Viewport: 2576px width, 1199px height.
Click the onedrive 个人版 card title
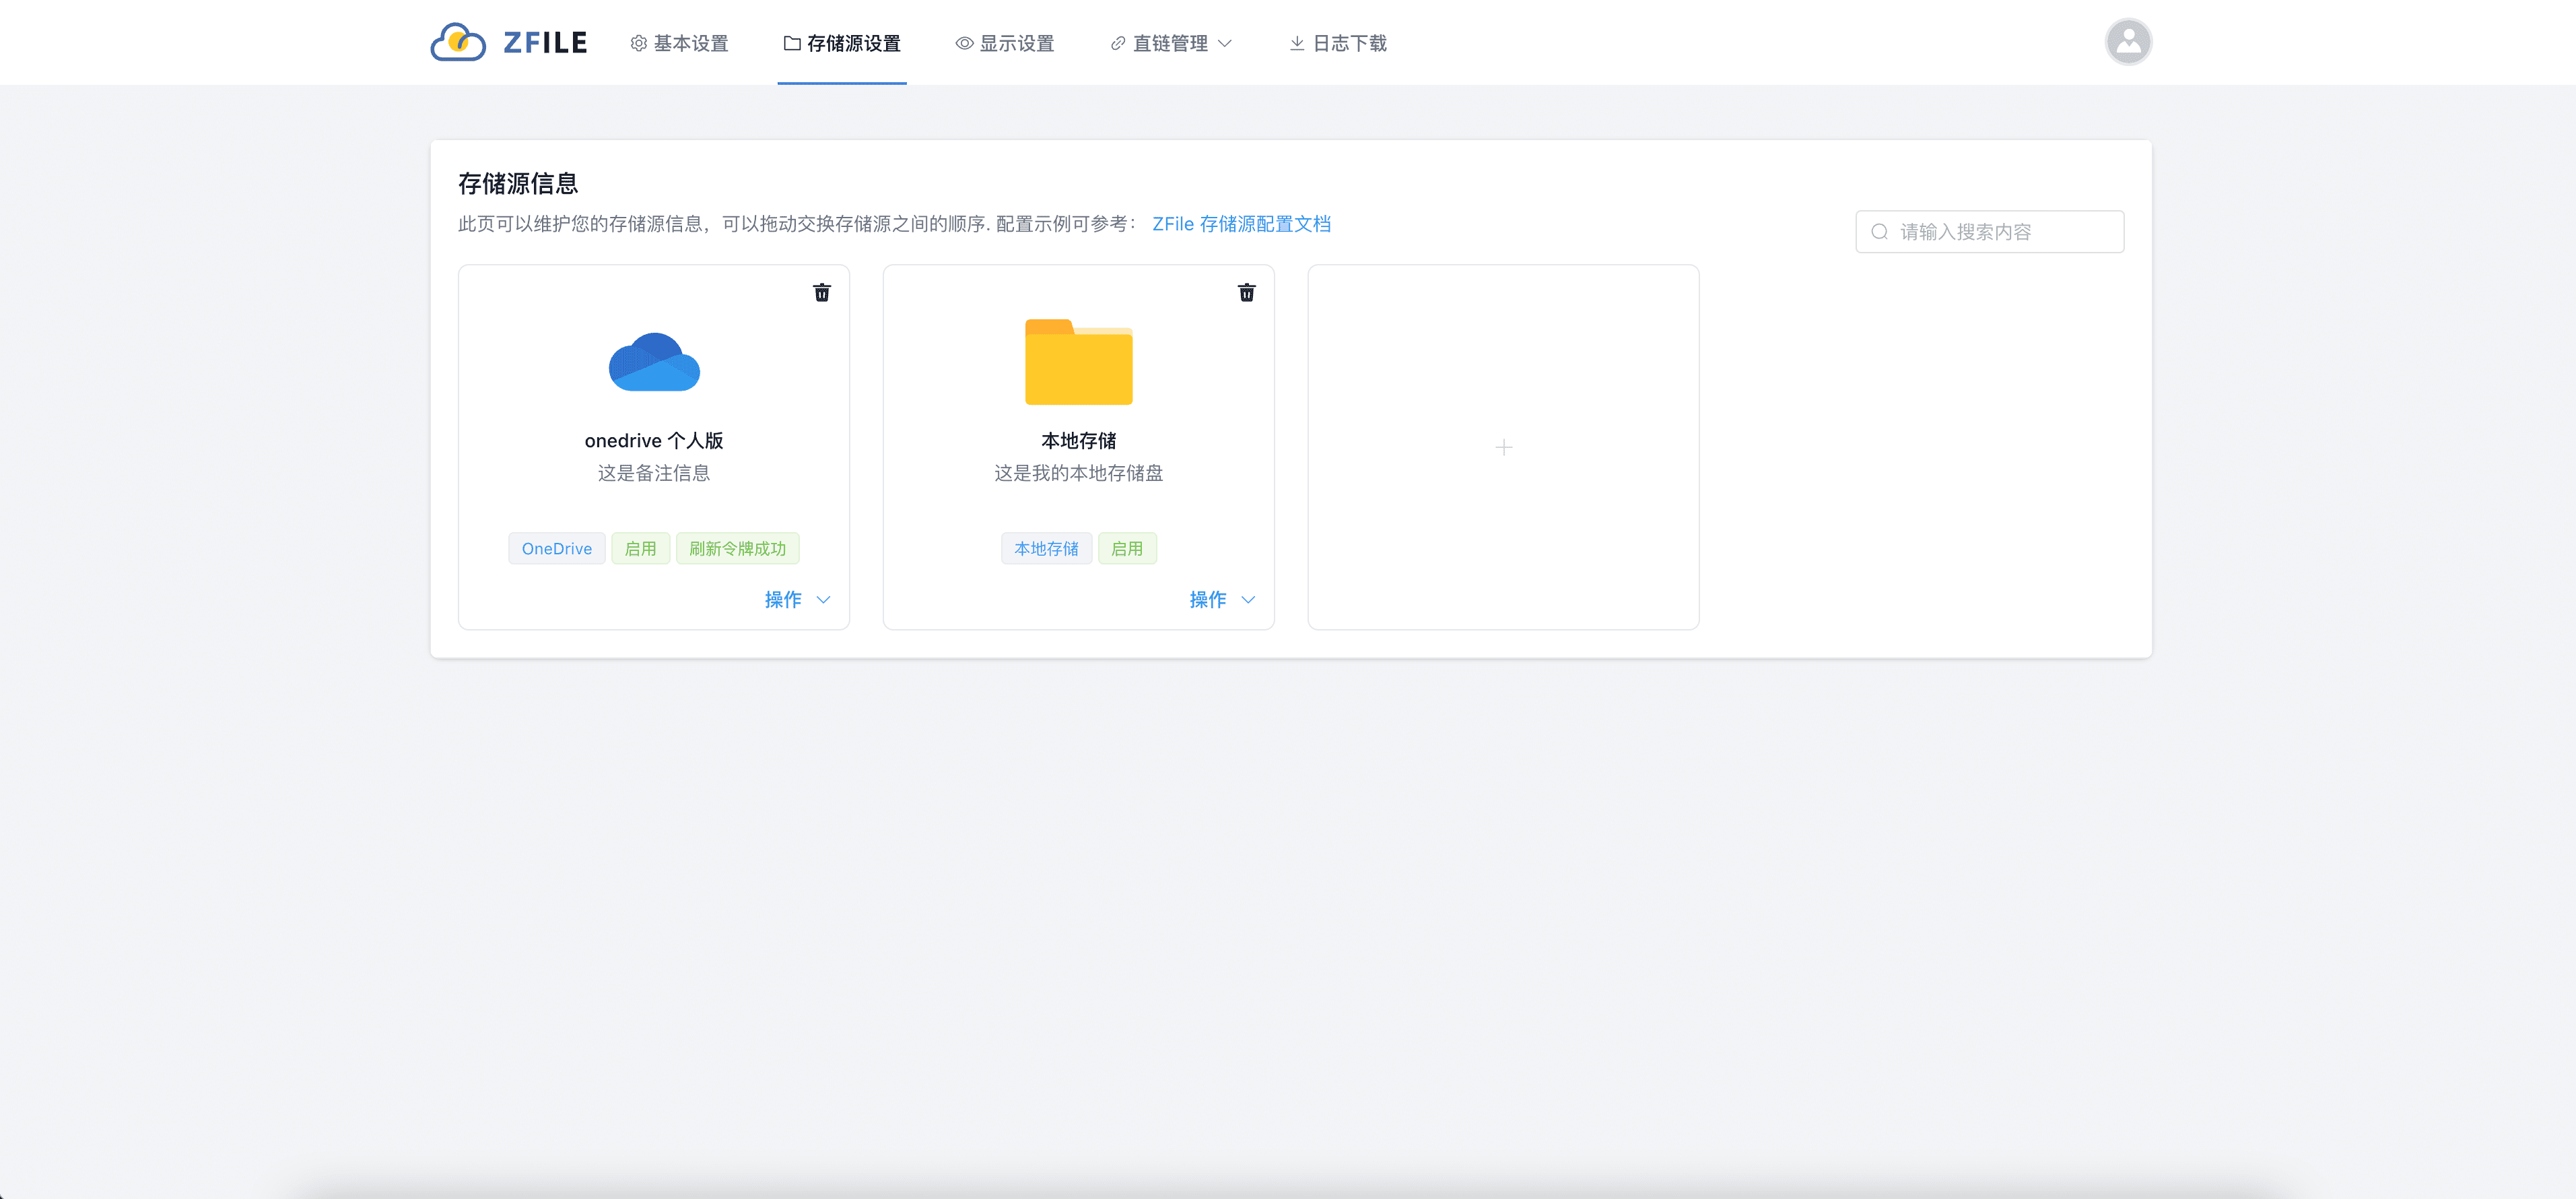tap(654, 441)
